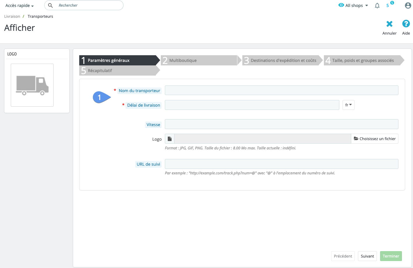Viewport: 413px width, 268px height.
Task: Click Choisissez un fichier button
Action: click(375, 139)
